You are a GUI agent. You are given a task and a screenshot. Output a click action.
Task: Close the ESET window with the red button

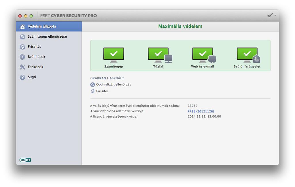(20, 16)
